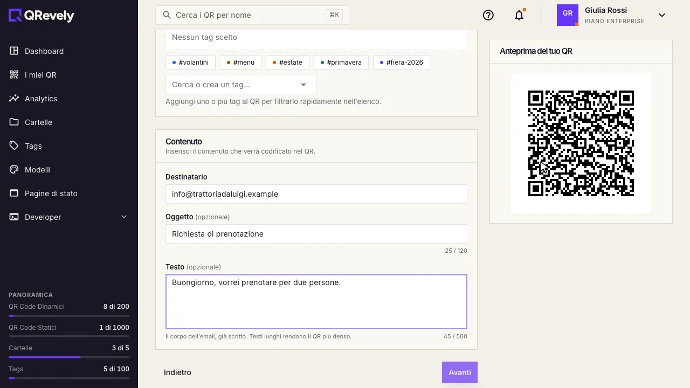690x388 pixels.
Task: Open the Dashboard icon in sidebar
Action: tap(14, 51)
